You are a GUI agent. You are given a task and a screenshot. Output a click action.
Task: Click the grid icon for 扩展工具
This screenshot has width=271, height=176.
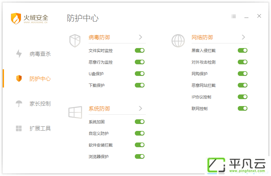(19, 128)
